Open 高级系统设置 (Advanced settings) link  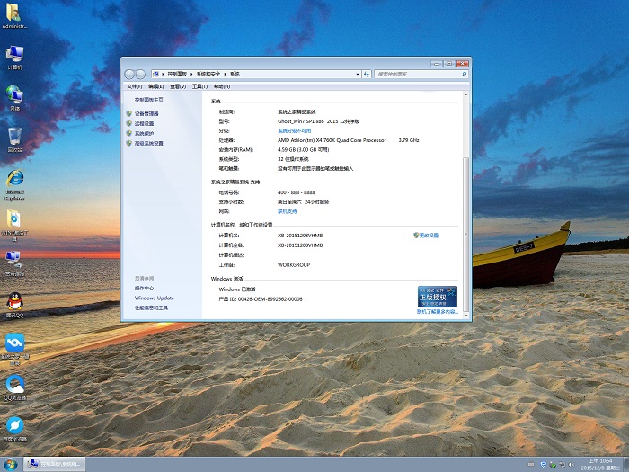(x=149, y=143)
